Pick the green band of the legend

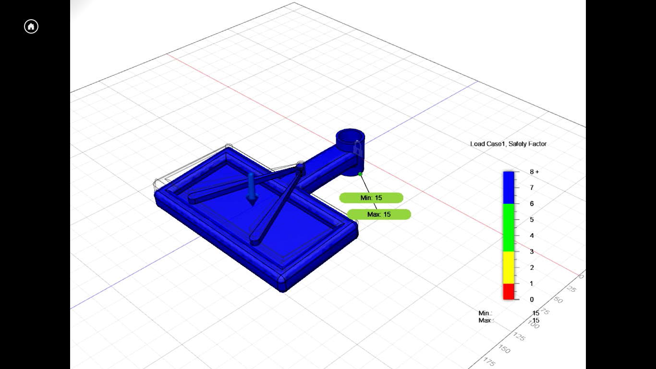click(509, 228)
